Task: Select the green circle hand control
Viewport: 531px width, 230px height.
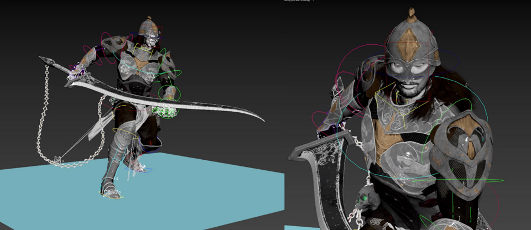Action: click(x=169, y=91)
